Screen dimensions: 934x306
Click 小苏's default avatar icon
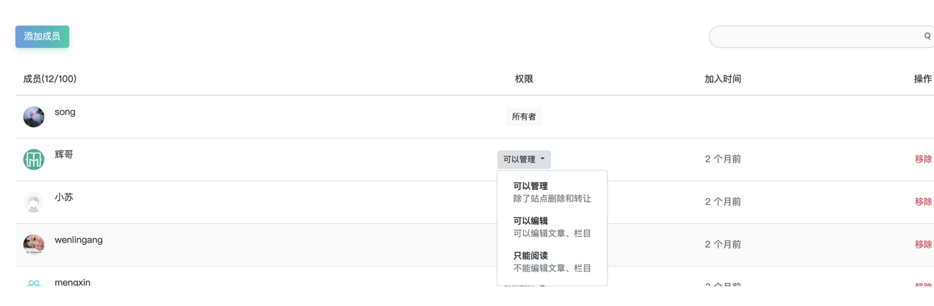(x=34, y=202)
